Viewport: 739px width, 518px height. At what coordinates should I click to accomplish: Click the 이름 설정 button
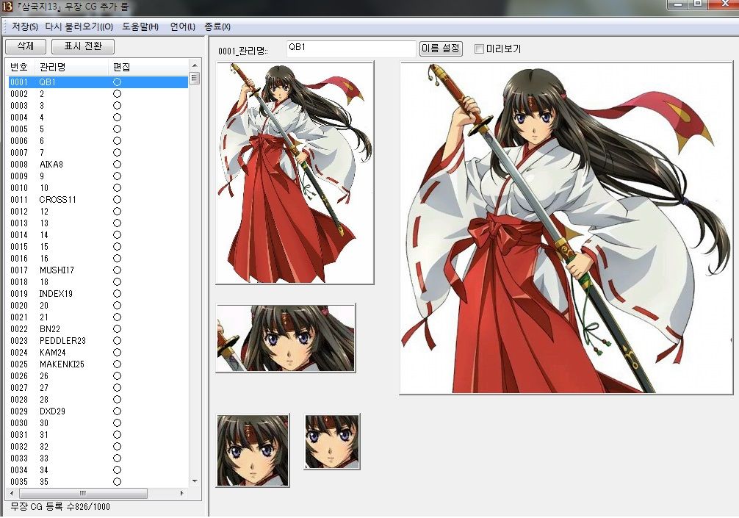441,48
